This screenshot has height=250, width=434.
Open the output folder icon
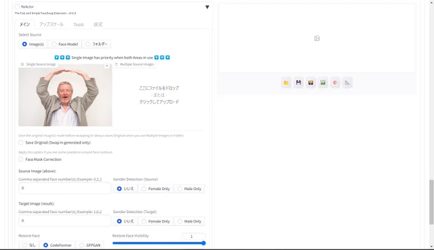click(x=286, y=83)
